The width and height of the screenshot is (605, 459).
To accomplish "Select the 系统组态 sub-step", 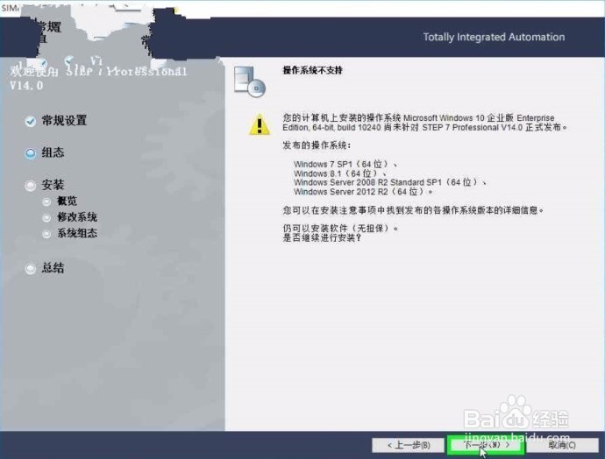I will 70,233.
